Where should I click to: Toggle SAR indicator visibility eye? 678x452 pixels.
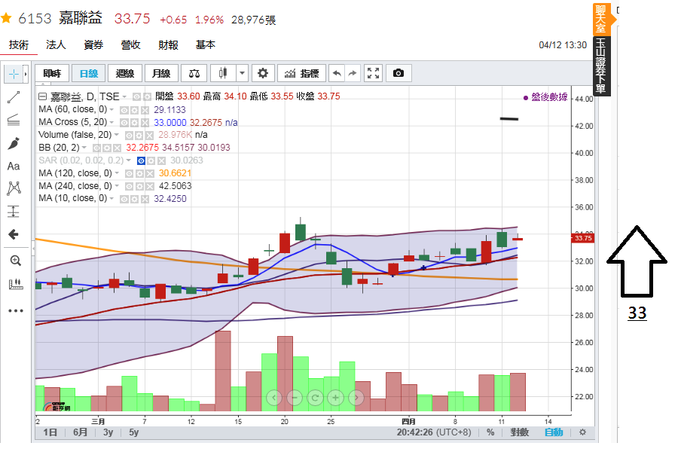click(141, 161)
